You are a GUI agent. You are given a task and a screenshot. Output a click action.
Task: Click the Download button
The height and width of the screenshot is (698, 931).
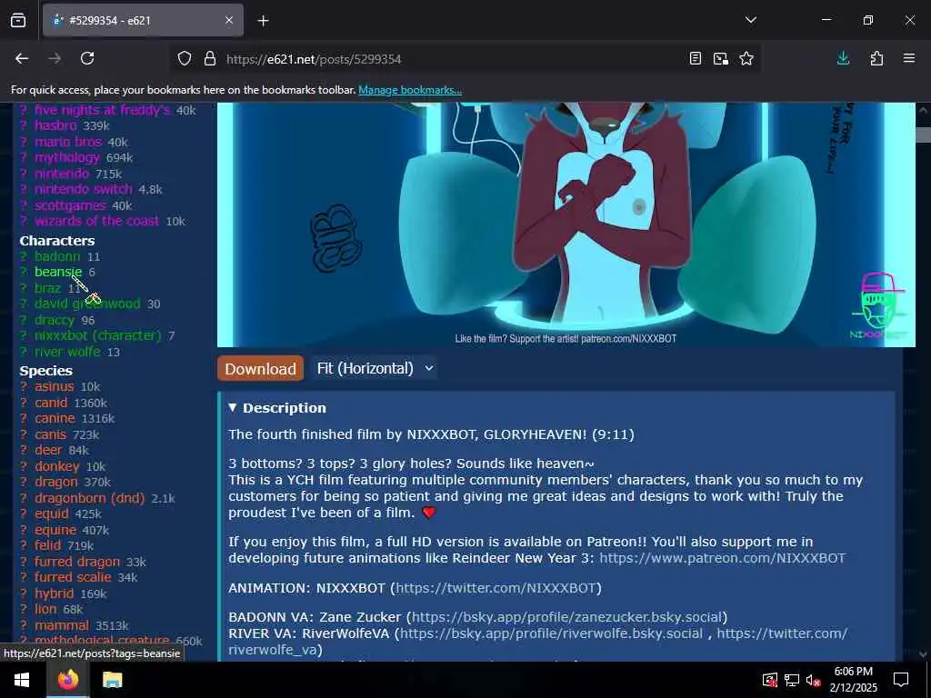tap(260, 369)
